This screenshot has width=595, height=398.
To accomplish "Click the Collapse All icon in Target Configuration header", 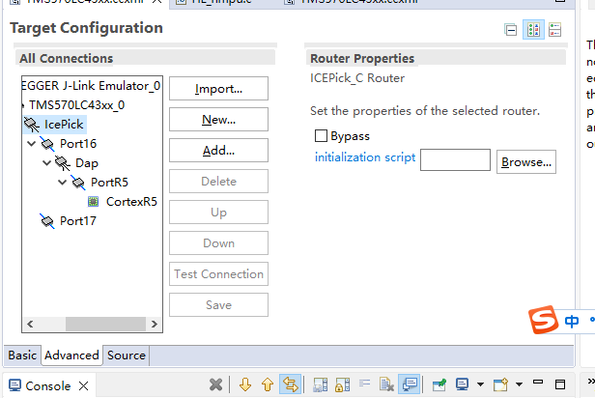I will [511, 30].
